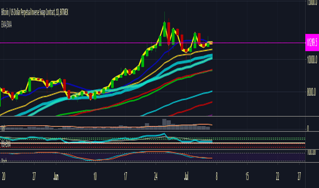The image size is (319, 188).
Task: Select the Vol indicator label
Action: 3,128
